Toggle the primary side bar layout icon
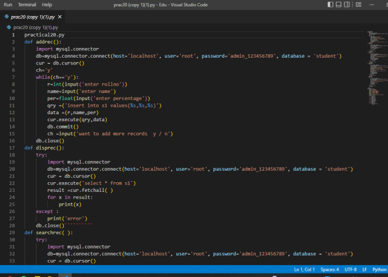 coord(330,5)
